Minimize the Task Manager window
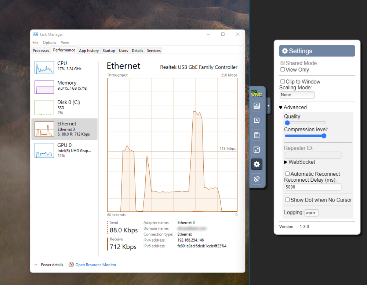The height and width of the screenshot is (285, 367). pyautogui.click(x=208, y=34)
